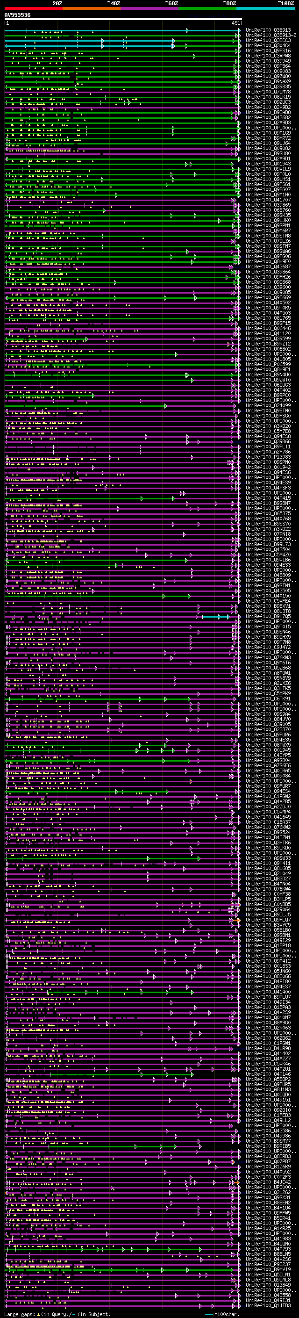Click UniRef100_B4LR98 hit name
The width and height of the screenshot is (299, 1318).
(x=268, y=1049)
